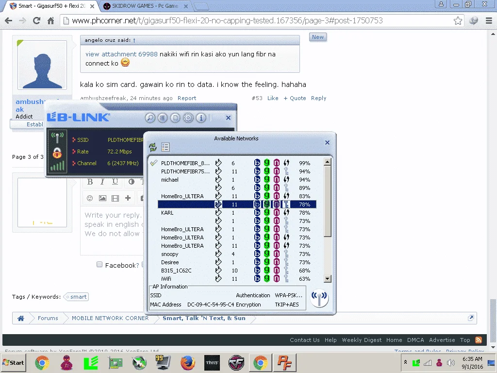Image resolution: width=497 pixels, height=373 pixels.
Task: Click the radio tower icon in LB-LINK
Action: tap(57, 138)
